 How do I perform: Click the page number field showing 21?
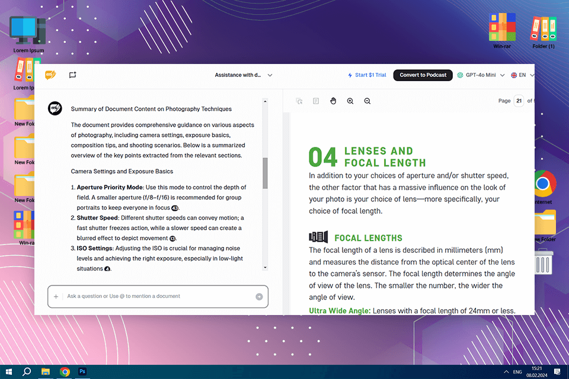click(519, 101)
